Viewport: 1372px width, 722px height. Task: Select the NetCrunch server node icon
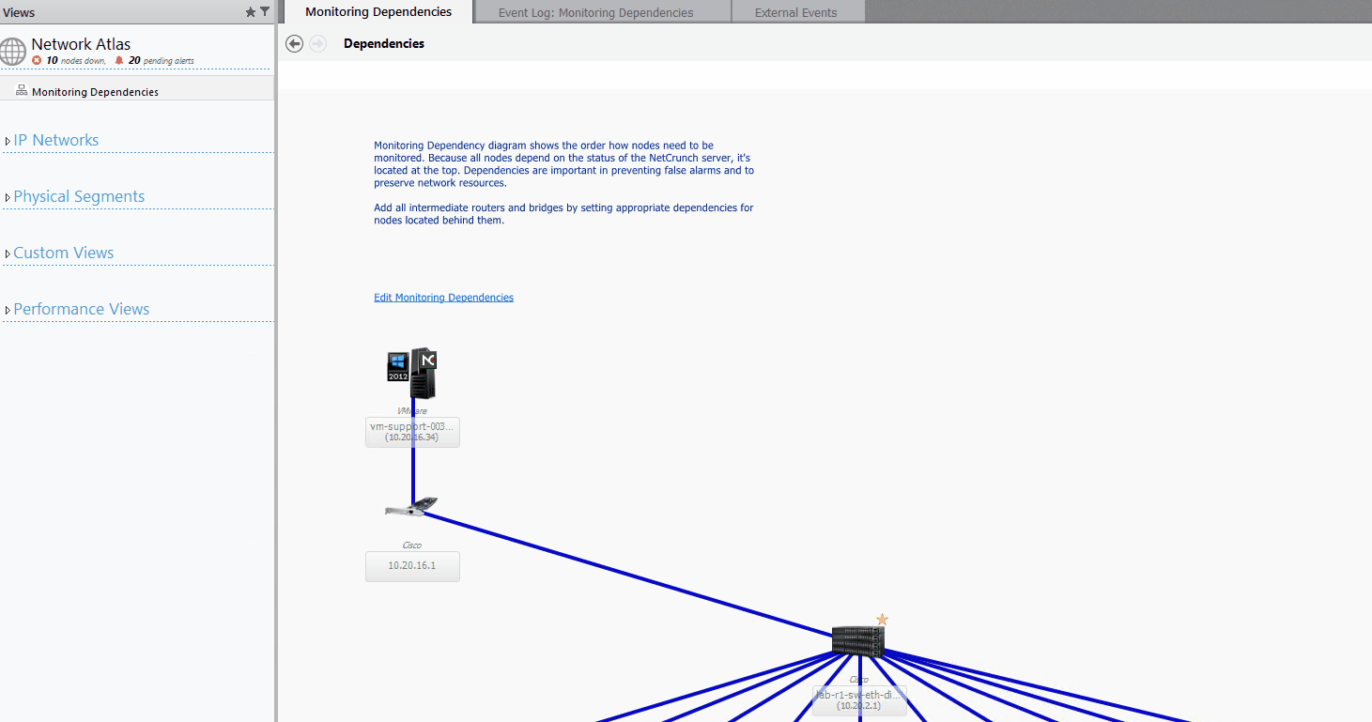(x=412, y=374)
